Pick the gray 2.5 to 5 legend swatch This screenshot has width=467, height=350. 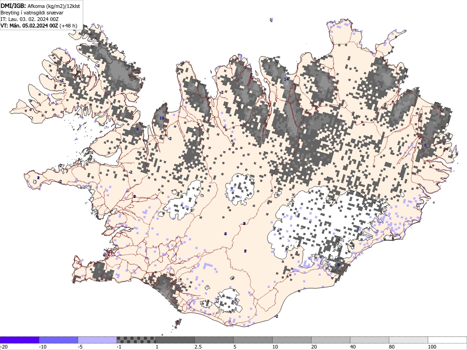(x=214, y=340)
